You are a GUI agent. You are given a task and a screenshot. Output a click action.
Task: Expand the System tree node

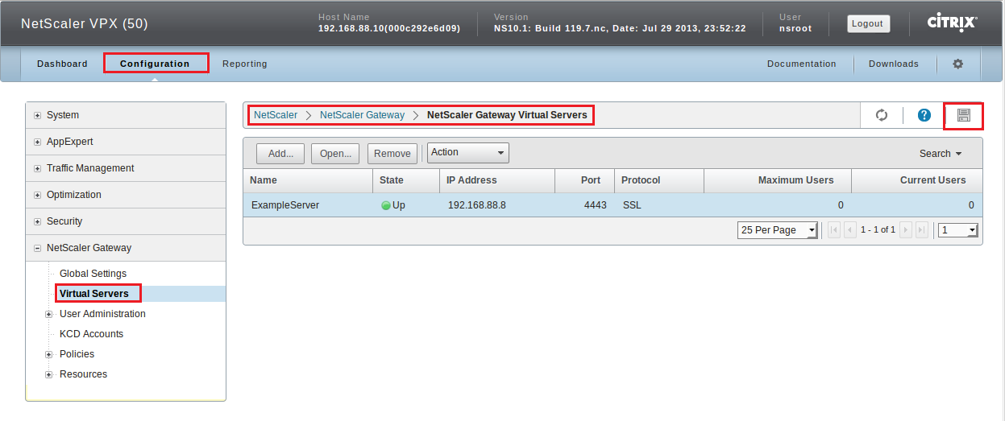(38, 115)
